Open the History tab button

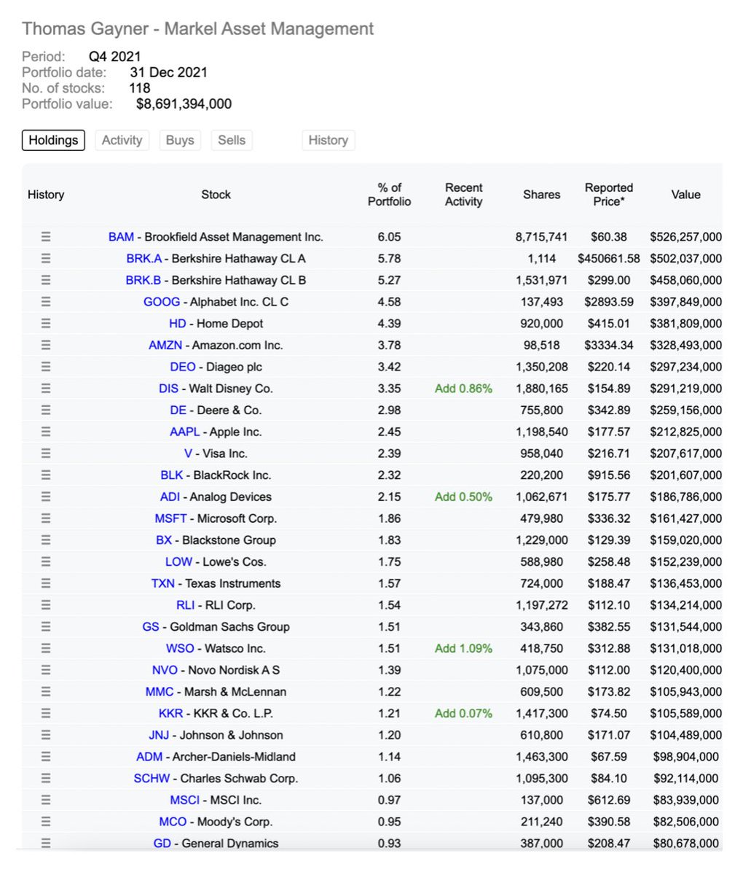point(328,140)
